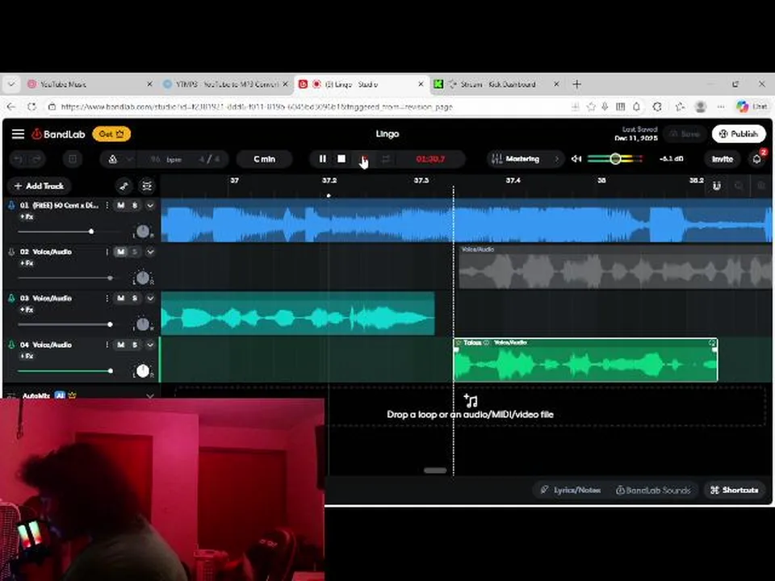This screenshot has height=581, width=775.
Task: Open the automation tool next to Add Track
Action: click(x=124, y=186)
